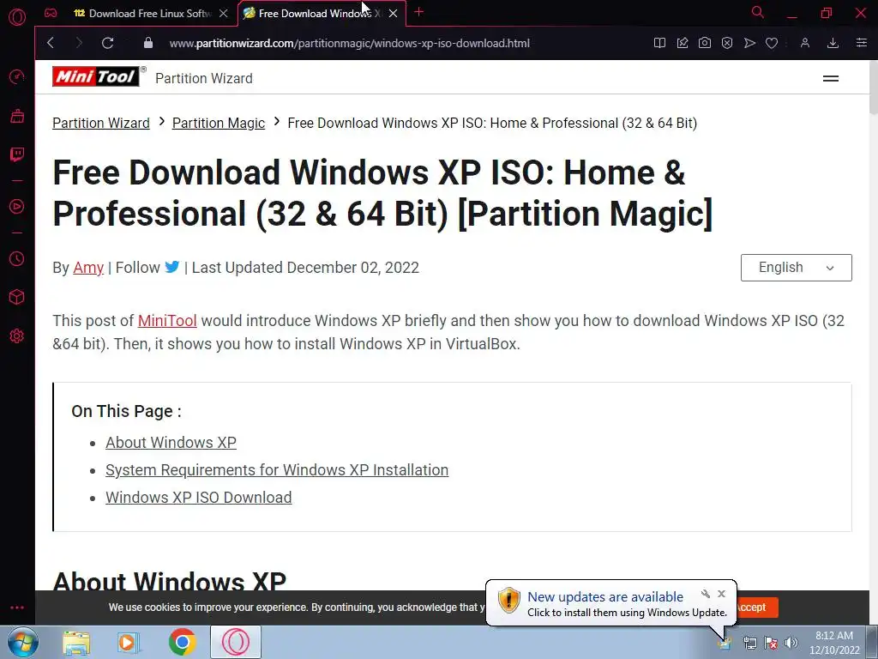
Task: Open History clock icon in sidebar
Action: [x=17, y=258]
